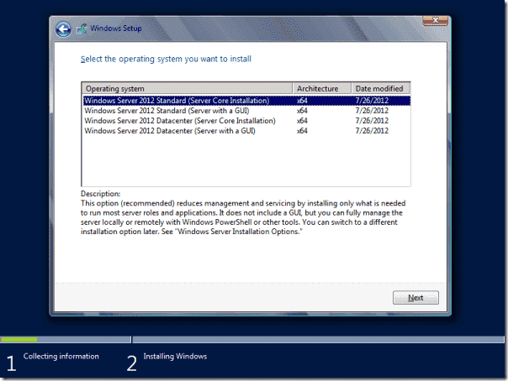Image resolution: width=508 pixels, height=381 pixels.
Task: Sort by the Date modified column header
Action: coord(381,89)
